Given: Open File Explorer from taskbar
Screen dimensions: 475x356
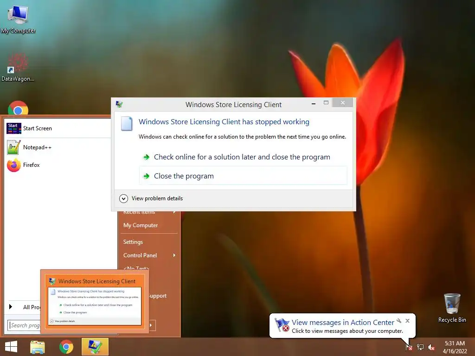Looking at the screenshot, I should [38, 347].
